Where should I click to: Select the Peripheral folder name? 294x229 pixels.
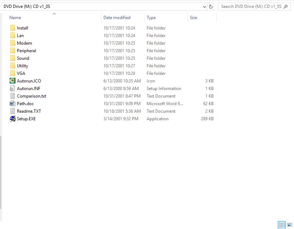click(26, 51)
